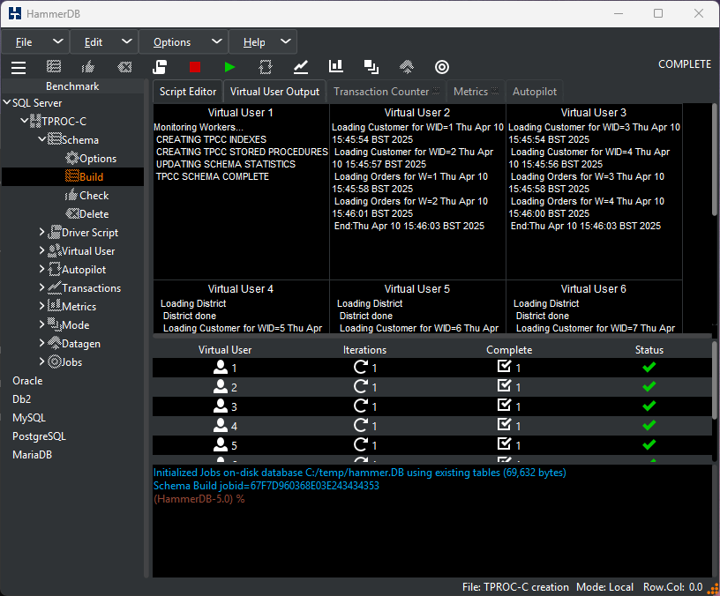Image resolution: width=720 pixels, height=596 pixels.
Task: Switch to the Script Editor tab
Action: (188, 92)
